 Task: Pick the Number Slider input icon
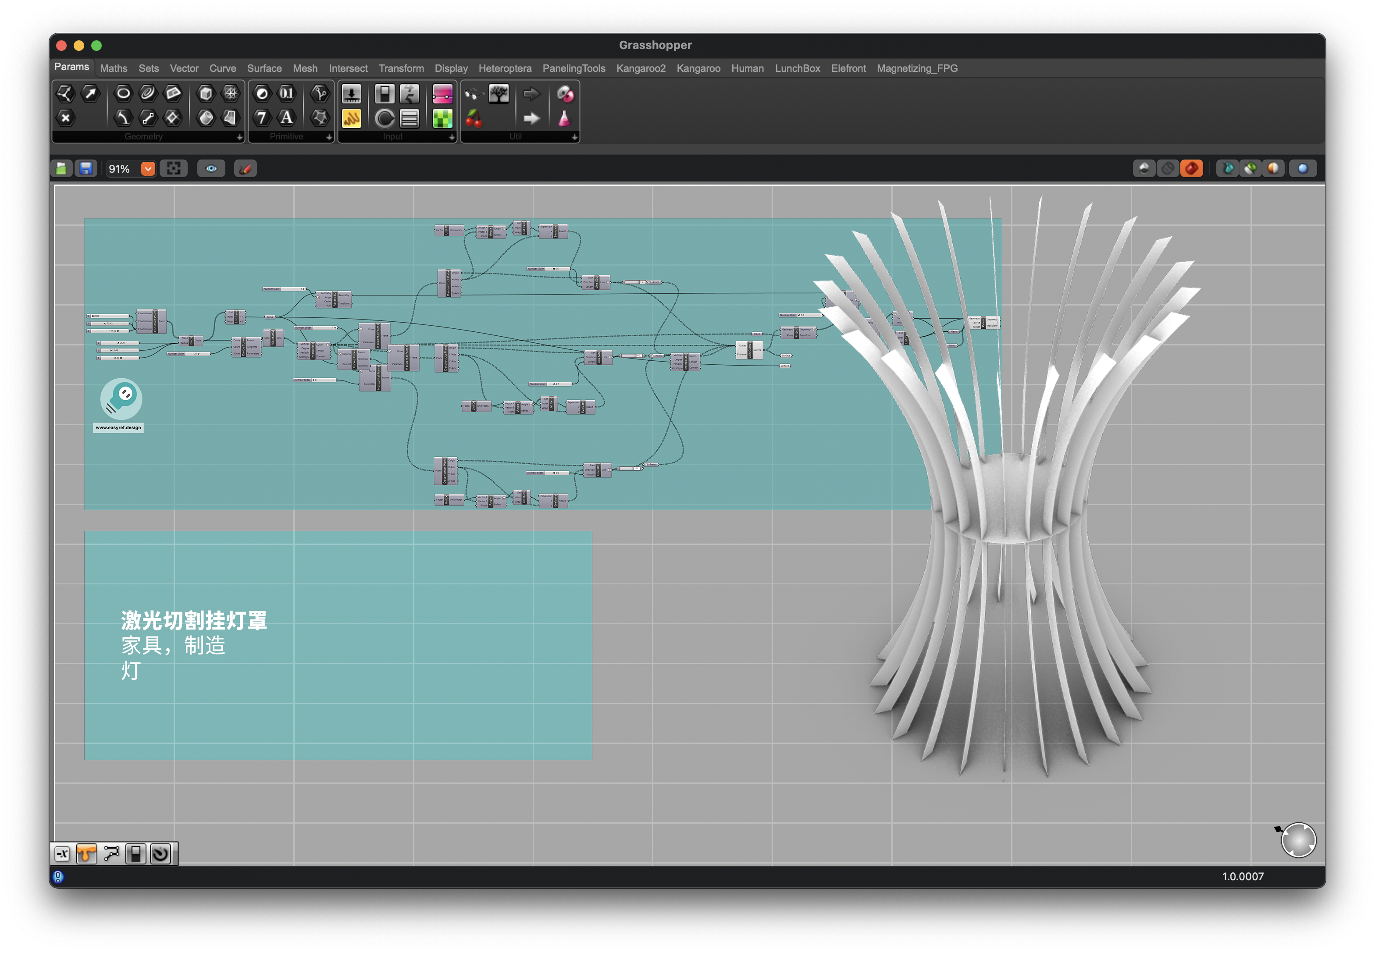351,94
